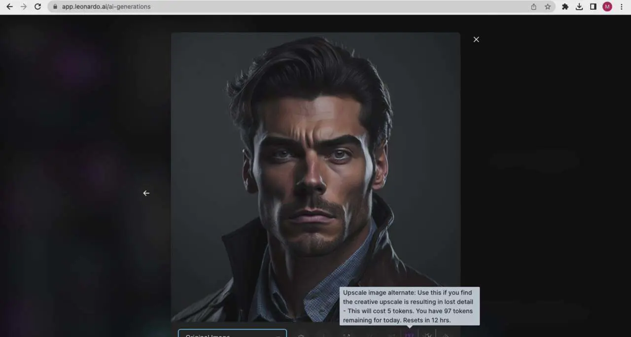Focus the app.leonardo.ai address bar

(246, 7)
